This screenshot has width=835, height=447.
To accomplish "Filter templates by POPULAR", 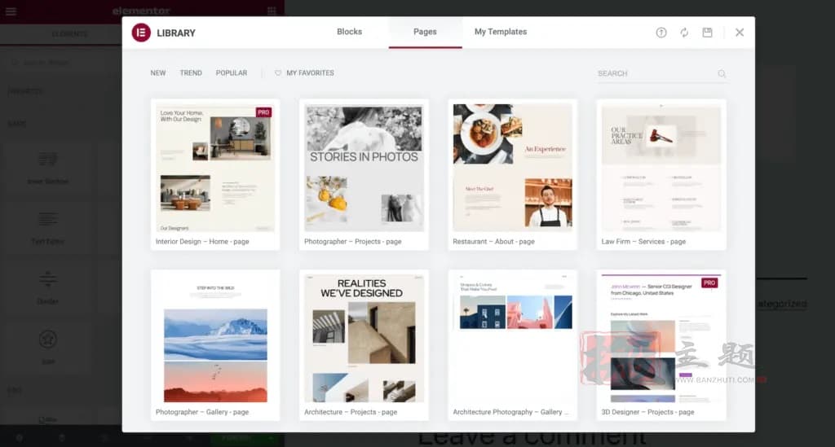I will pyautogui.click(x=231, y=72).
